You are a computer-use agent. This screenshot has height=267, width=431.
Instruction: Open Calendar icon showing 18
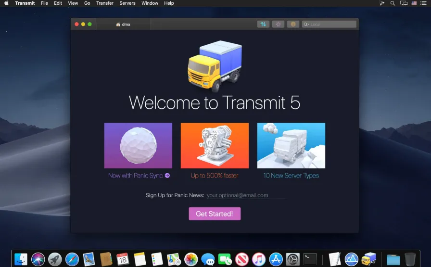point(123,259)
